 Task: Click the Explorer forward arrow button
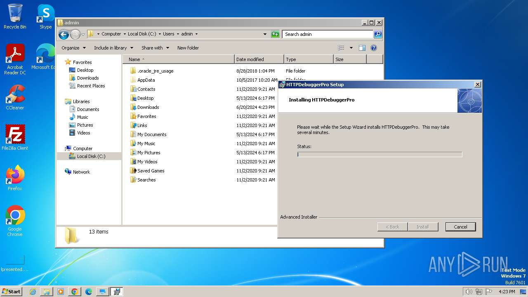tap(75, 34)
